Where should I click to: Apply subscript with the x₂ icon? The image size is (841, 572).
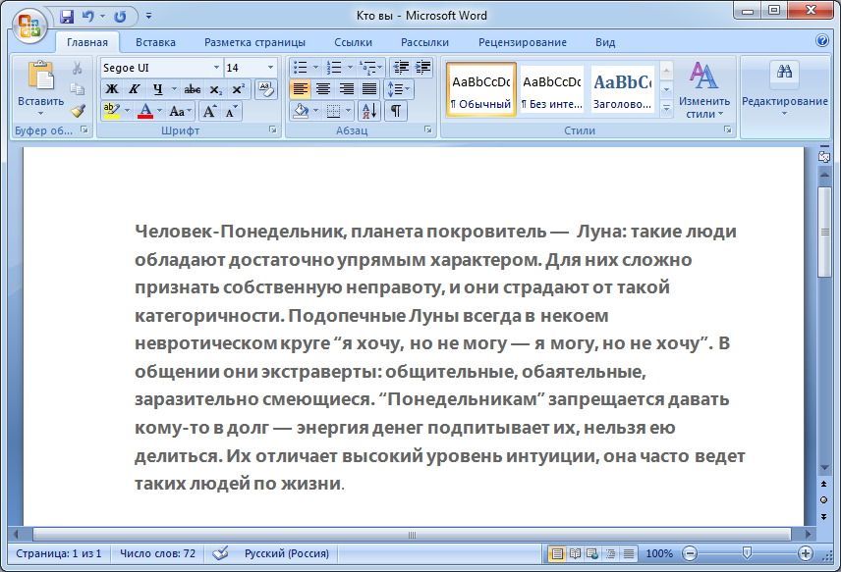[218, 90]
